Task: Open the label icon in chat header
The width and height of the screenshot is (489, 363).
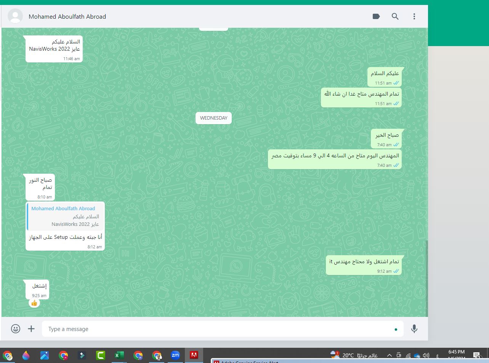Action: [376, 16]
